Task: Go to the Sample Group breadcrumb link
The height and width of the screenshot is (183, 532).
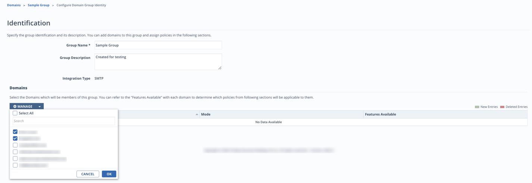Action: point(38,5)
